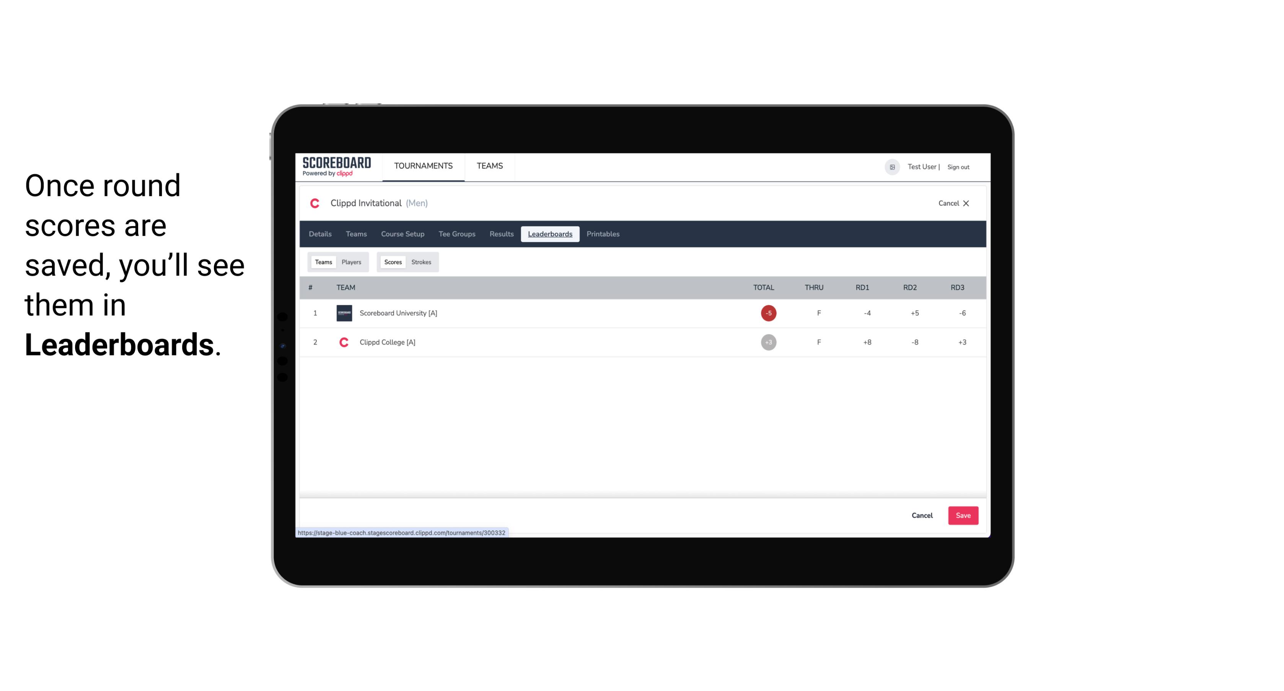
Task: Click the Teams tab toggle
Action: pyautogui.click(x=323, y=262)
